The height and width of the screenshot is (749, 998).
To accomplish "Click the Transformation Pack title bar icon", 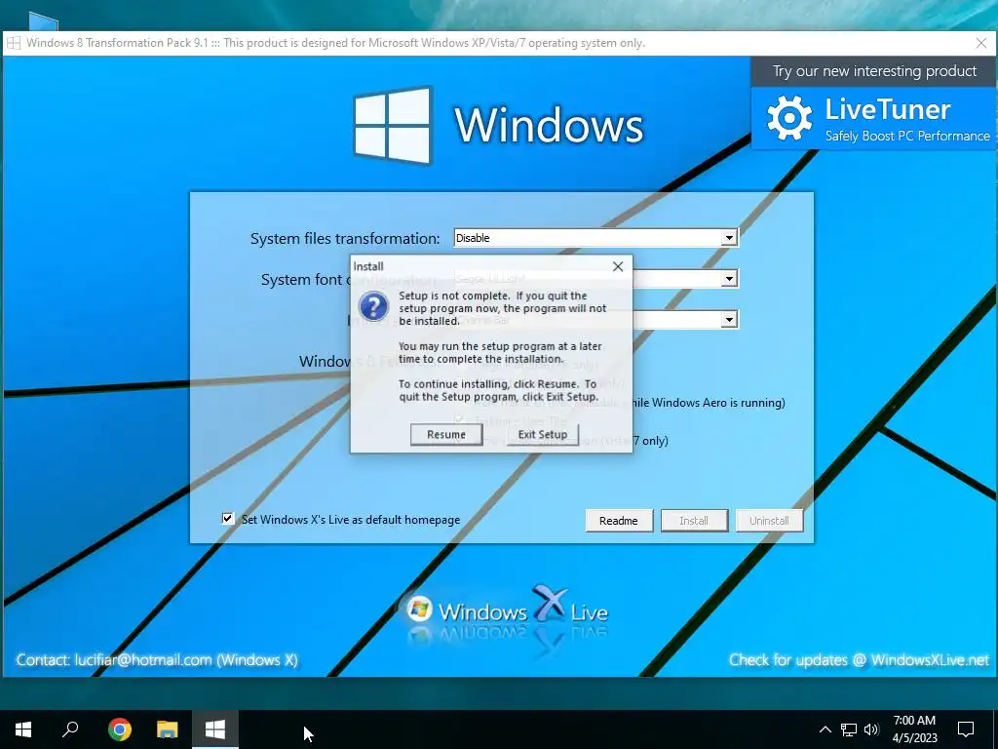I will 14,43.
